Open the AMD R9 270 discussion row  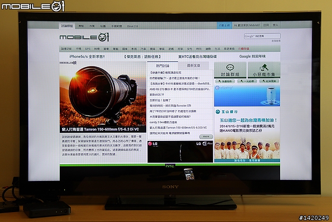click(180, 89)
